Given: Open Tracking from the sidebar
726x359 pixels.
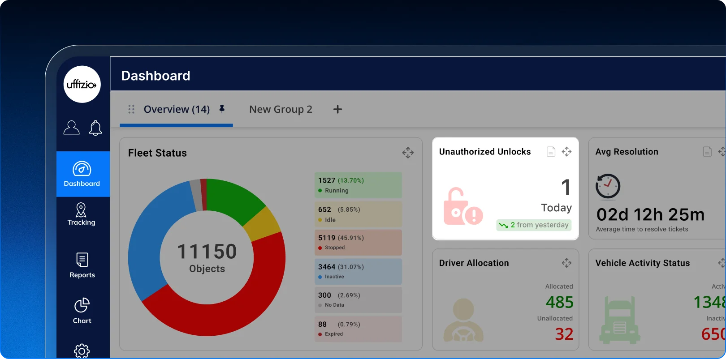Looking at the screenshot, I should [81, 214].
